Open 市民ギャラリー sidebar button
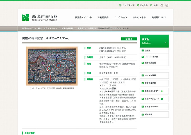 tap(154, 107)
